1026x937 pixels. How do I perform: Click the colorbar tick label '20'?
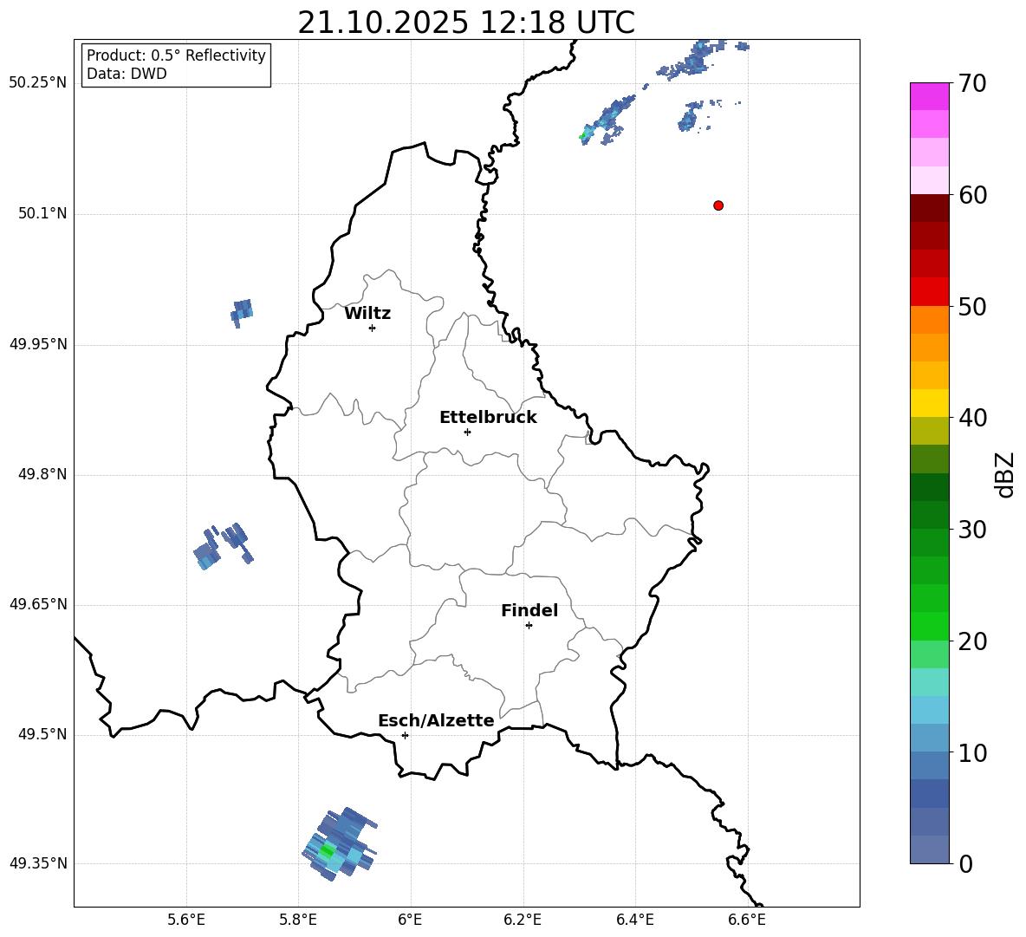click(971, 641)
